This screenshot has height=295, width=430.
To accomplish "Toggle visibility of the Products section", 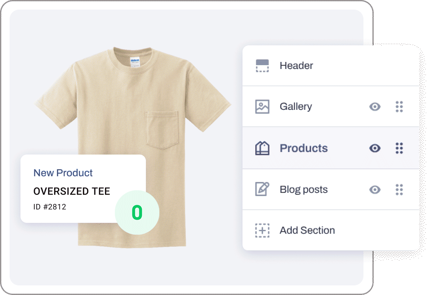I will [375, 148].
